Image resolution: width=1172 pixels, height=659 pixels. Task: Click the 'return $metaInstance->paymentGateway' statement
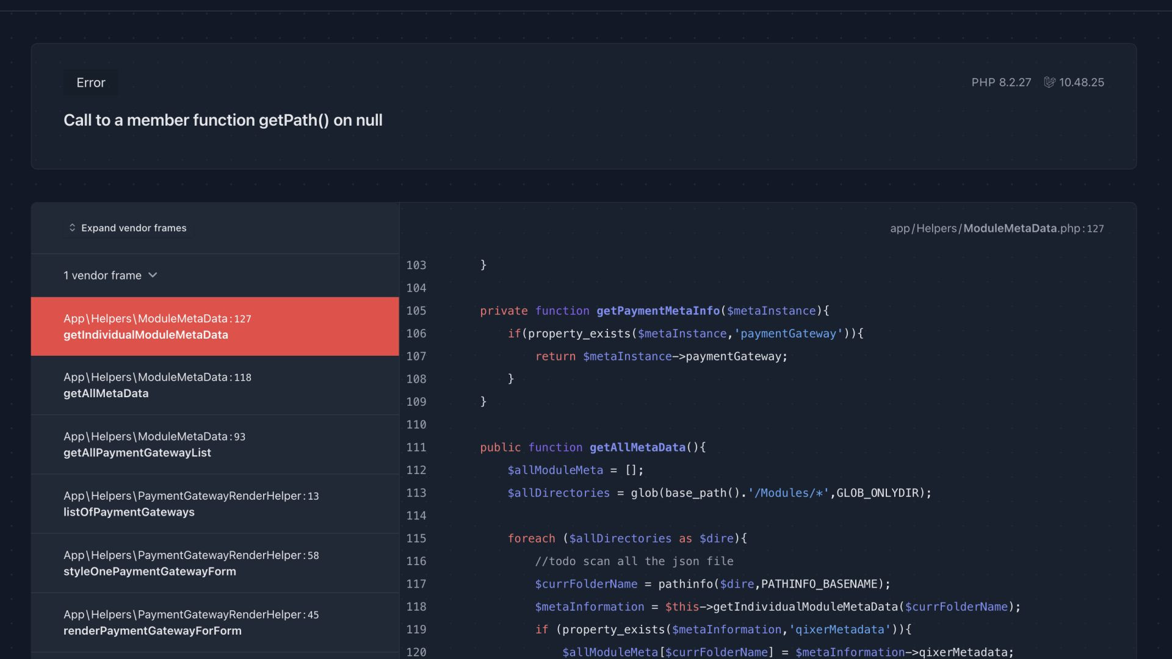tap(662, 356)
